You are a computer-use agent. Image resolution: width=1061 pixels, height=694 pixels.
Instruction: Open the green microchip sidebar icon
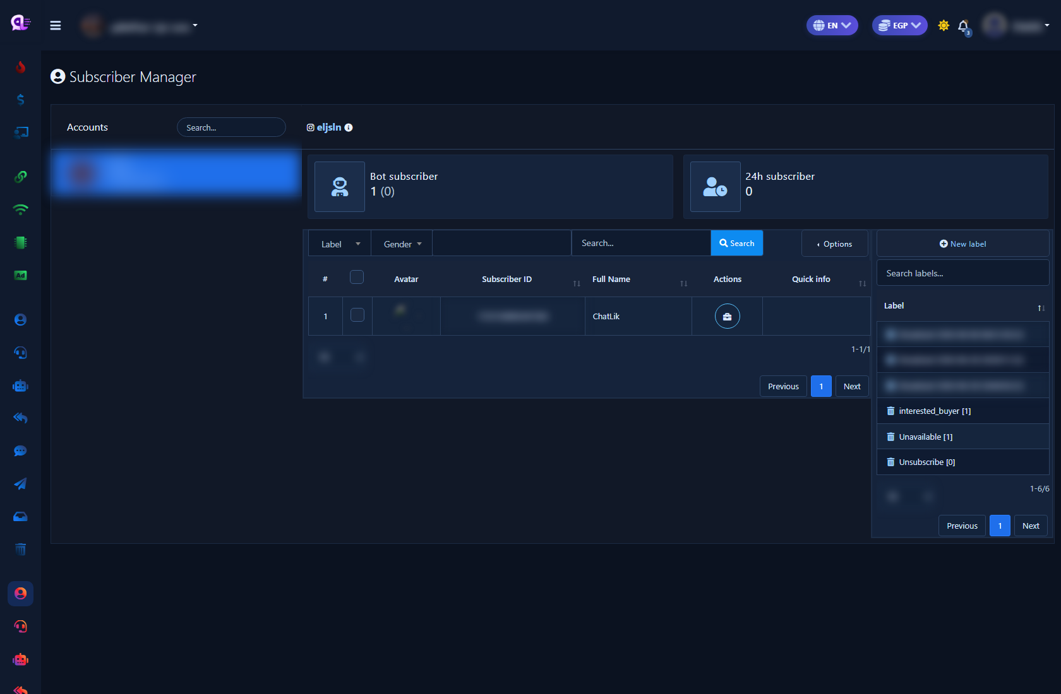coord(20,242)
